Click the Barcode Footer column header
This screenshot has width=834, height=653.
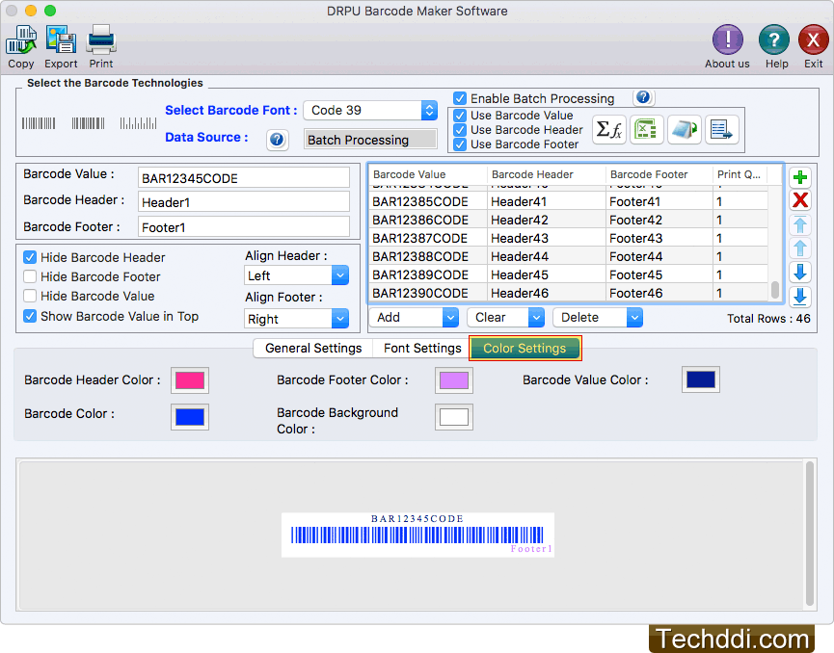(659, 174)
